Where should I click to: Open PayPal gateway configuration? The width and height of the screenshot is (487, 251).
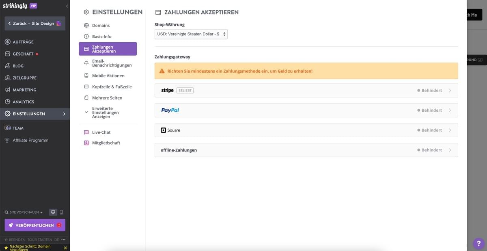(306, 110)
